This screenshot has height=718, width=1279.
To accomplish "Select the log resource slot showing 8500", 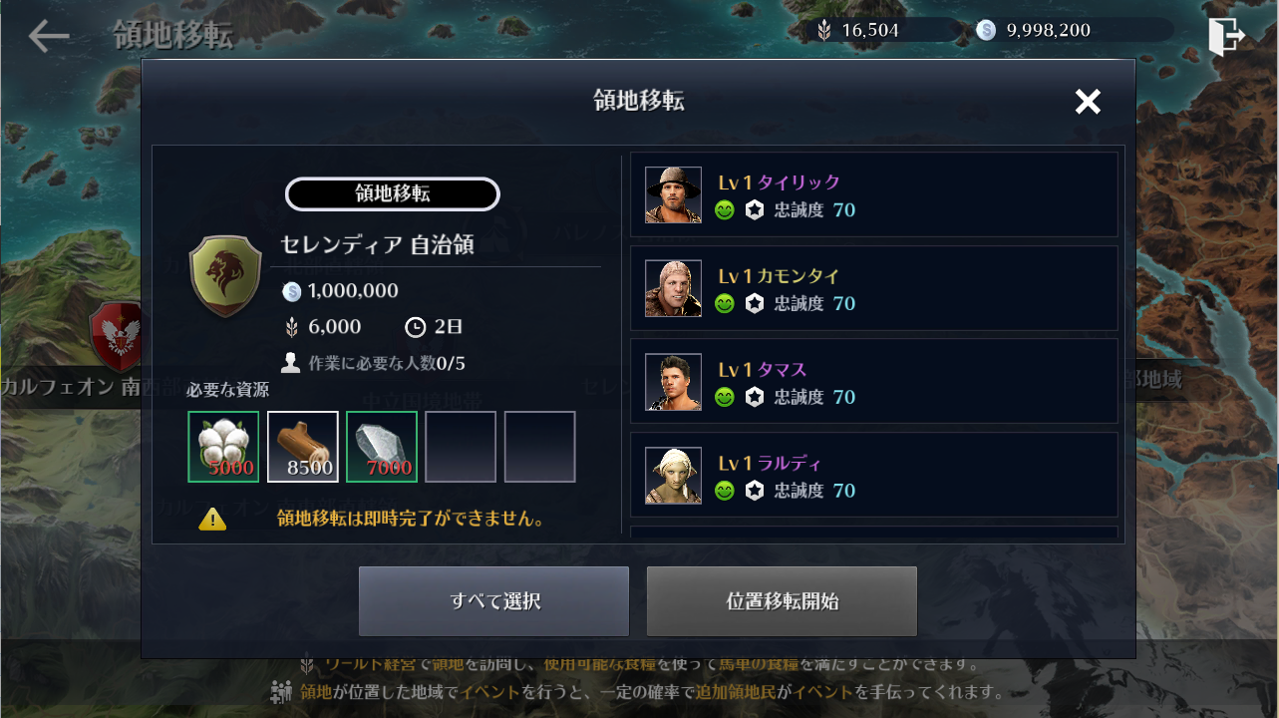I will [x=303, y=447].
